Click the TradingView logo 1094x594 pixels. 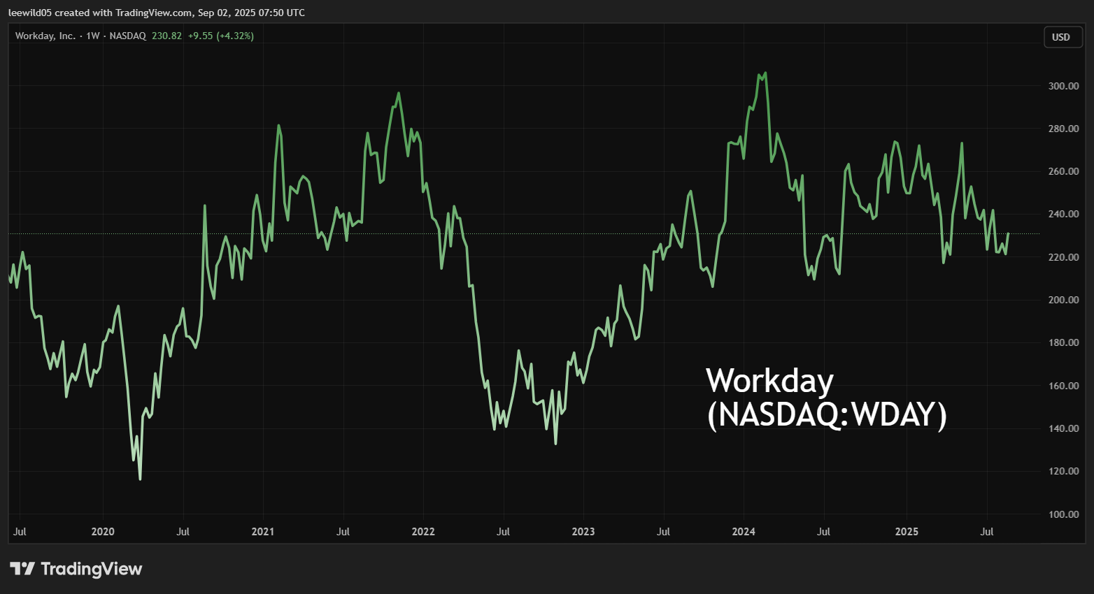[76, 569]
